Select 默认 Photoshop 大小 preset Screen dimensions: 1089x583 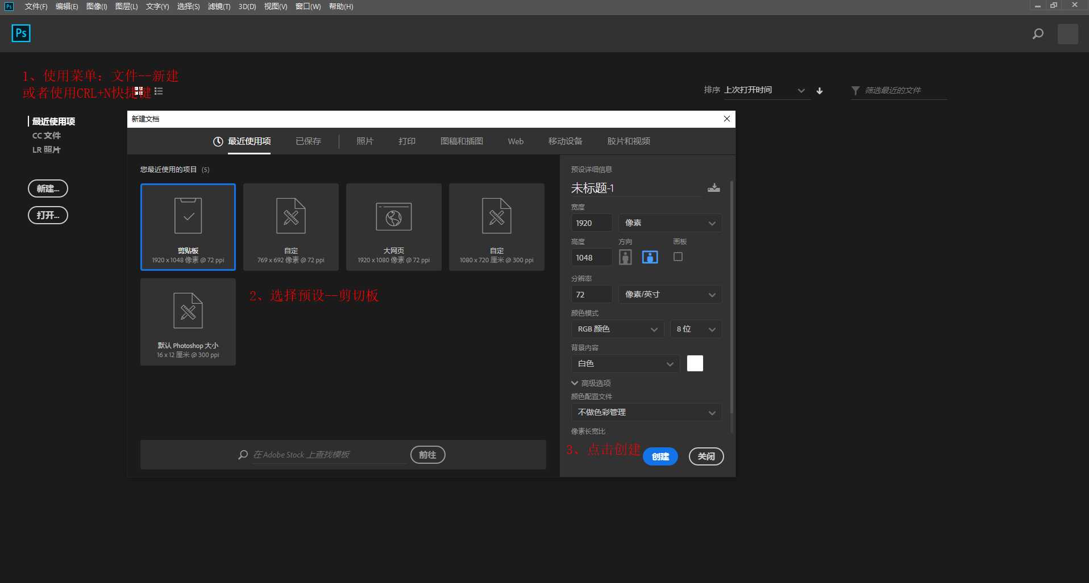[x=188, y=322]
